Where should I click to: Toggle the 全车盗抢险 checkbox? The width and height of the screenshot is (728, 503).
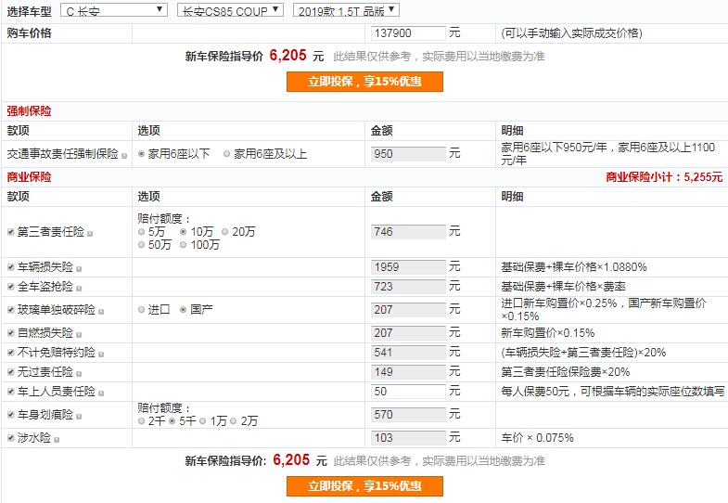click(x=11, y=287)
